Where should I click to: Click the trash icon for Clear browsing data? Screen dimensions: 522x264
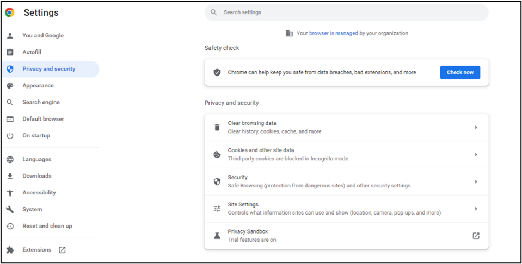217,128
